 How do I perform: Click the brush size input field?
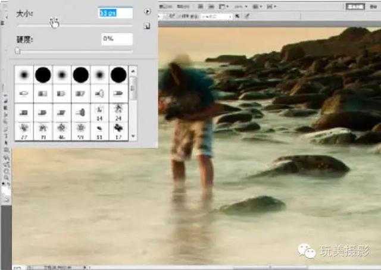point(115,12)
